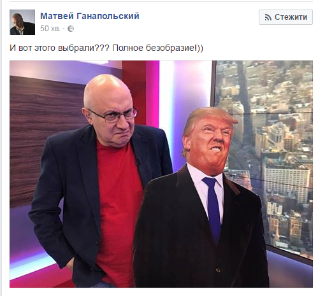Click the small avatar beside the author name
The height and width of the screenshot is (296, 318).
coord(22,22)
